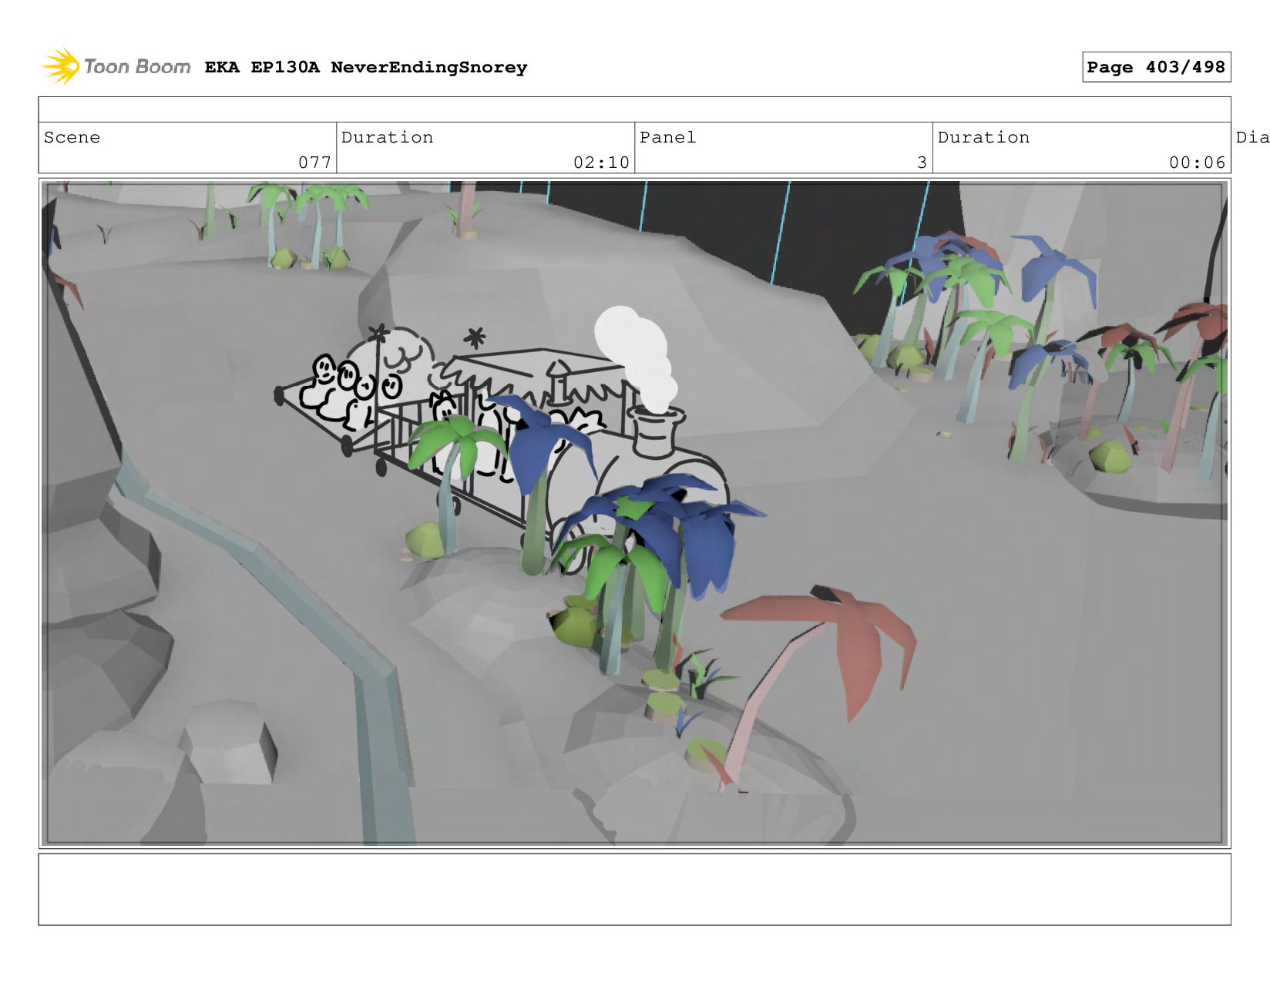Click the Toon Boom logo icon

(61, 66)
